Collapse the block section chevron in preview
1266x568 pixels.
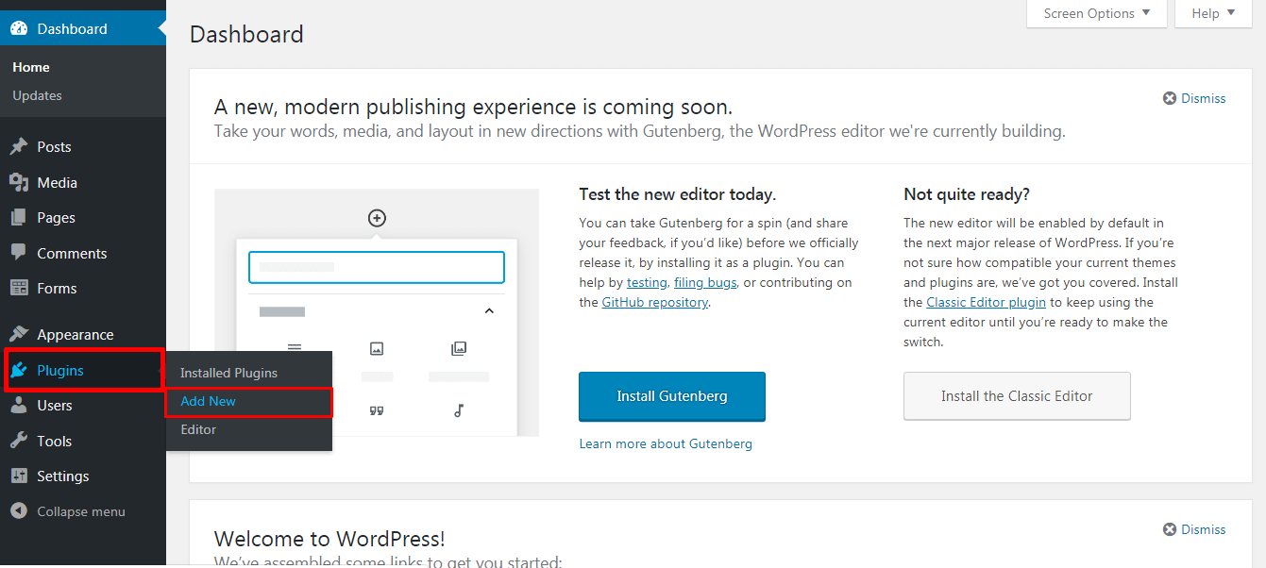point(489,311)
